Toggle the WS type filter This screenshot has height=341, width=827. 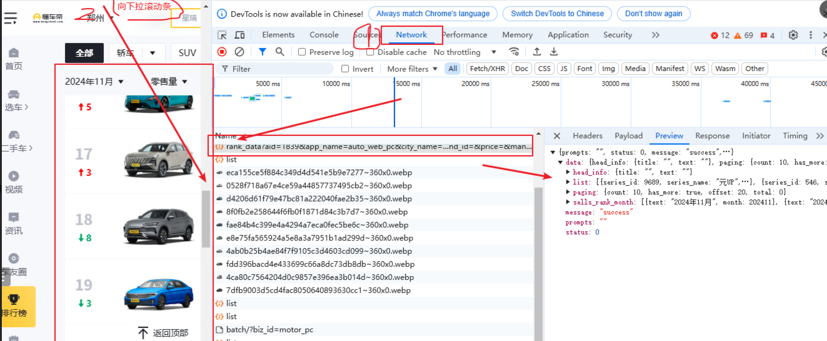point(699,69)
